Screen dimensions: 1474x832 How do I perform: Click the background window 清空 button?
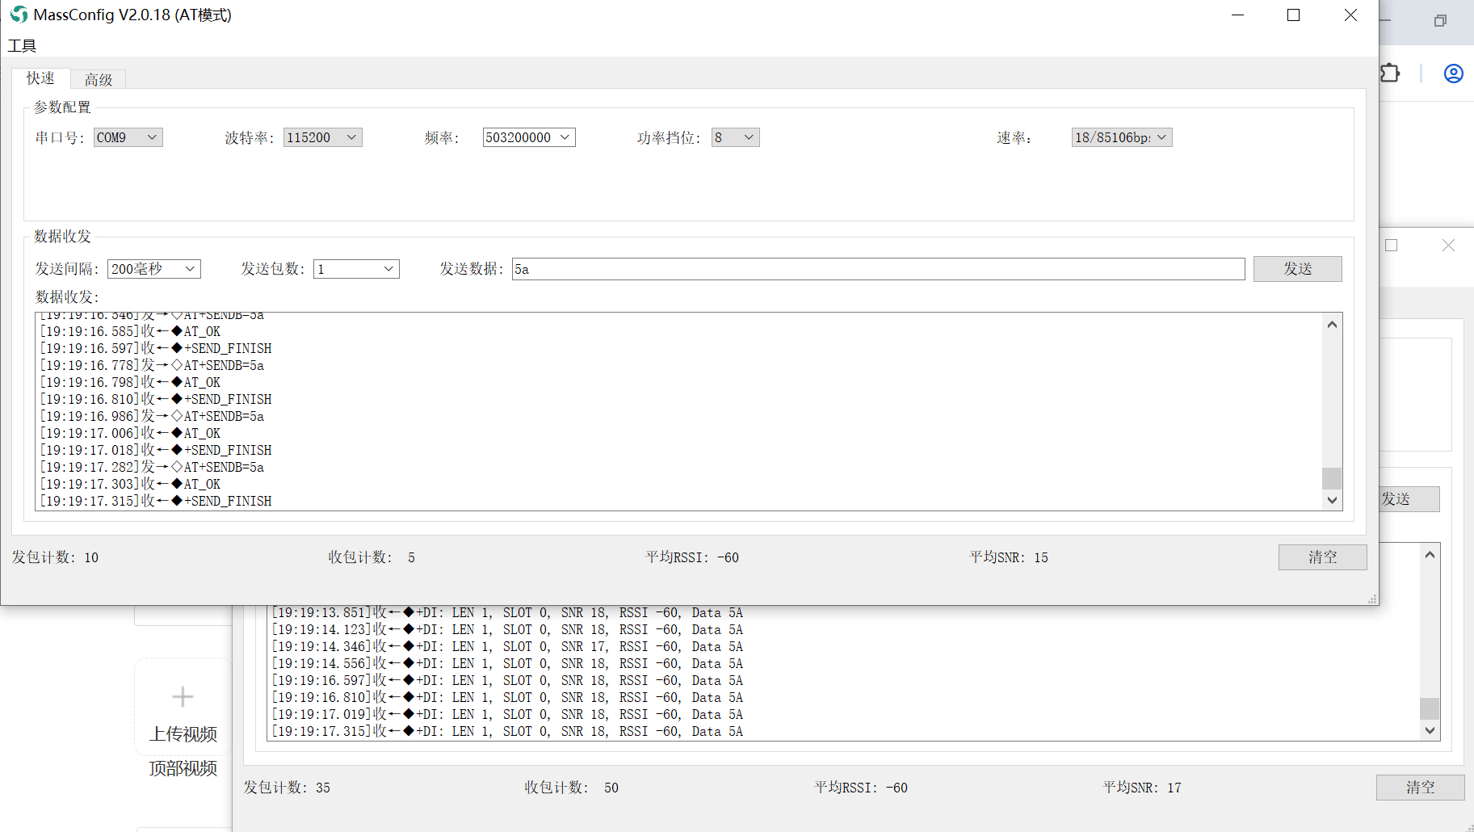click(1419, 788)
